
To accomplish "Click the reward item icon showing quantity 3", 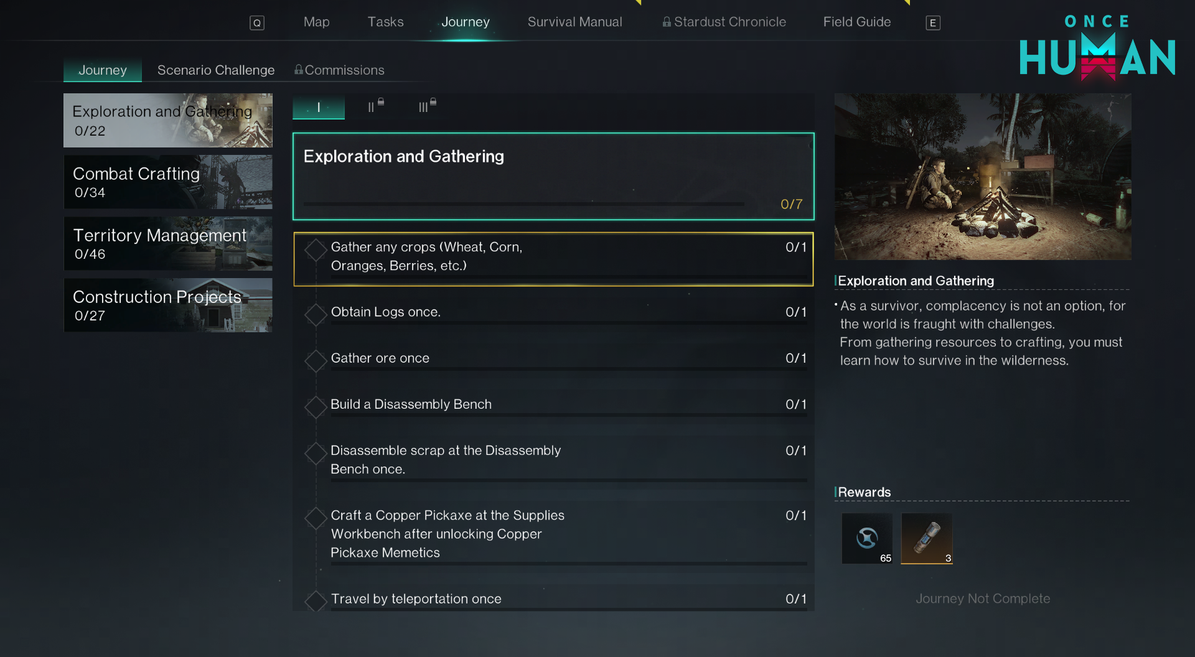I will tap(926, 538).
